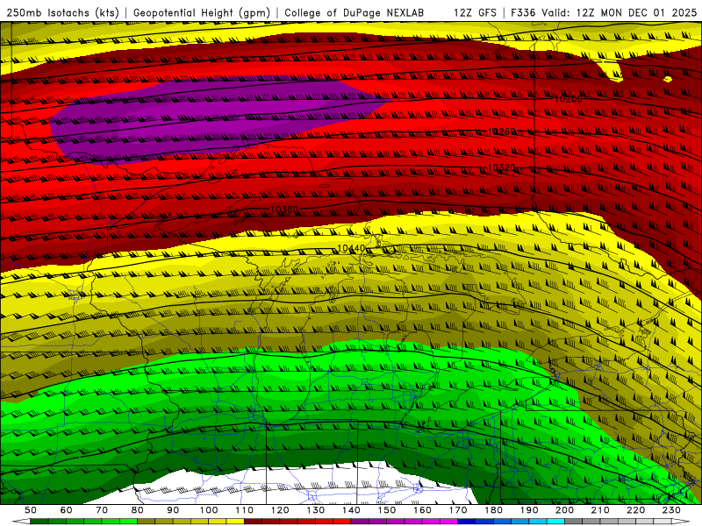This screenshot has width=702, height=526.
Task: Click the 'College of DuPage NEXLAB' label
Action: [355, 12]
